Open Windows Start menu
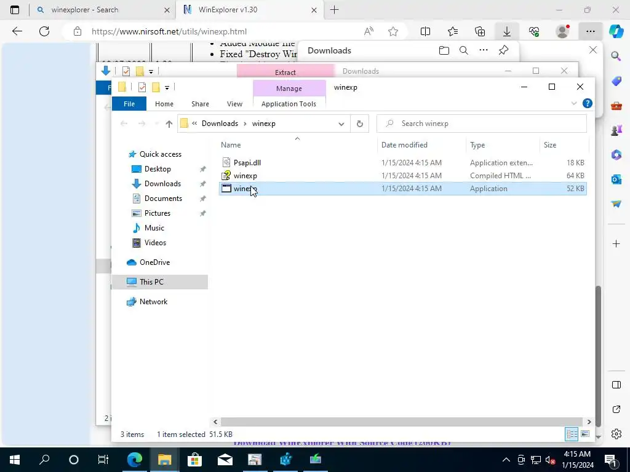Screen dimensions: 630x472 tap(15, 460)
